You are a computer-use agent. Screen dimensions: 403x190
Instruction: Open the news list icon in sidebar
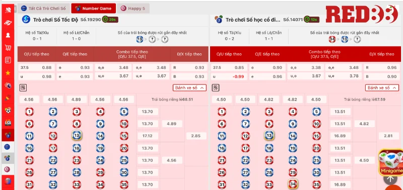pyautogui.click(x=8, y=60)
